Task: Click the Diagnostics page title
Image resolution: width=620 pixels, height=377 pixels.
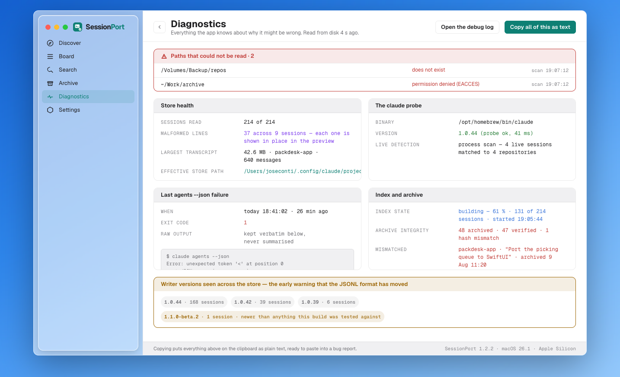Action: 198,24
